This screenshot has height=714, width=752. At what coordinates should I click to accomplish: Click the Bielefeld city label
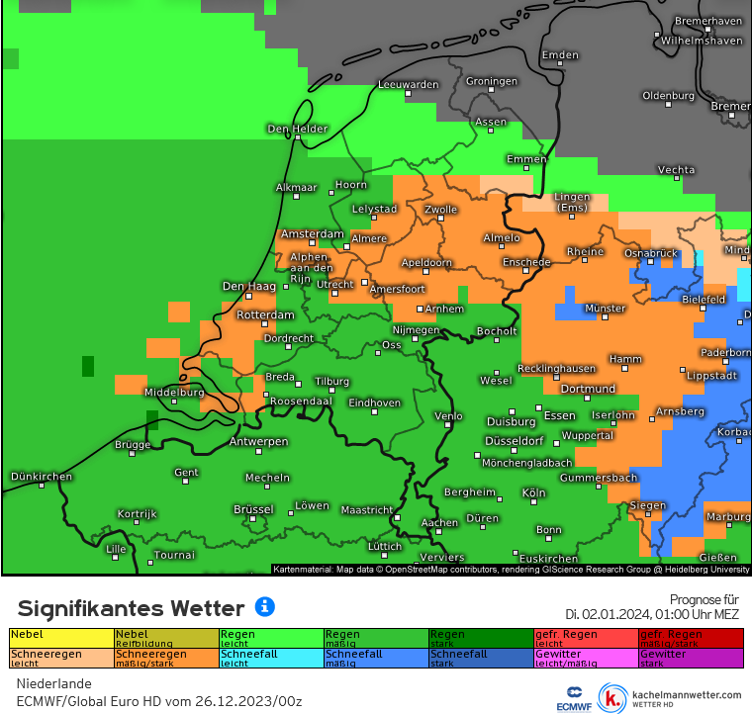[704, 300]
